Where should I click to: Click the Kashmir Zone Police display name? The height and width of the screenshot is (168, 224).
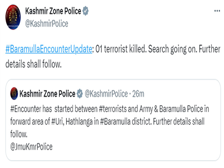point(53,11)
